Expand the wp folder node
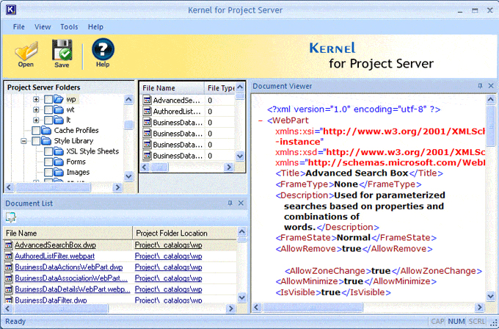Image resolution: width=499 pixels, height=329 pixels. coord(36,99)
